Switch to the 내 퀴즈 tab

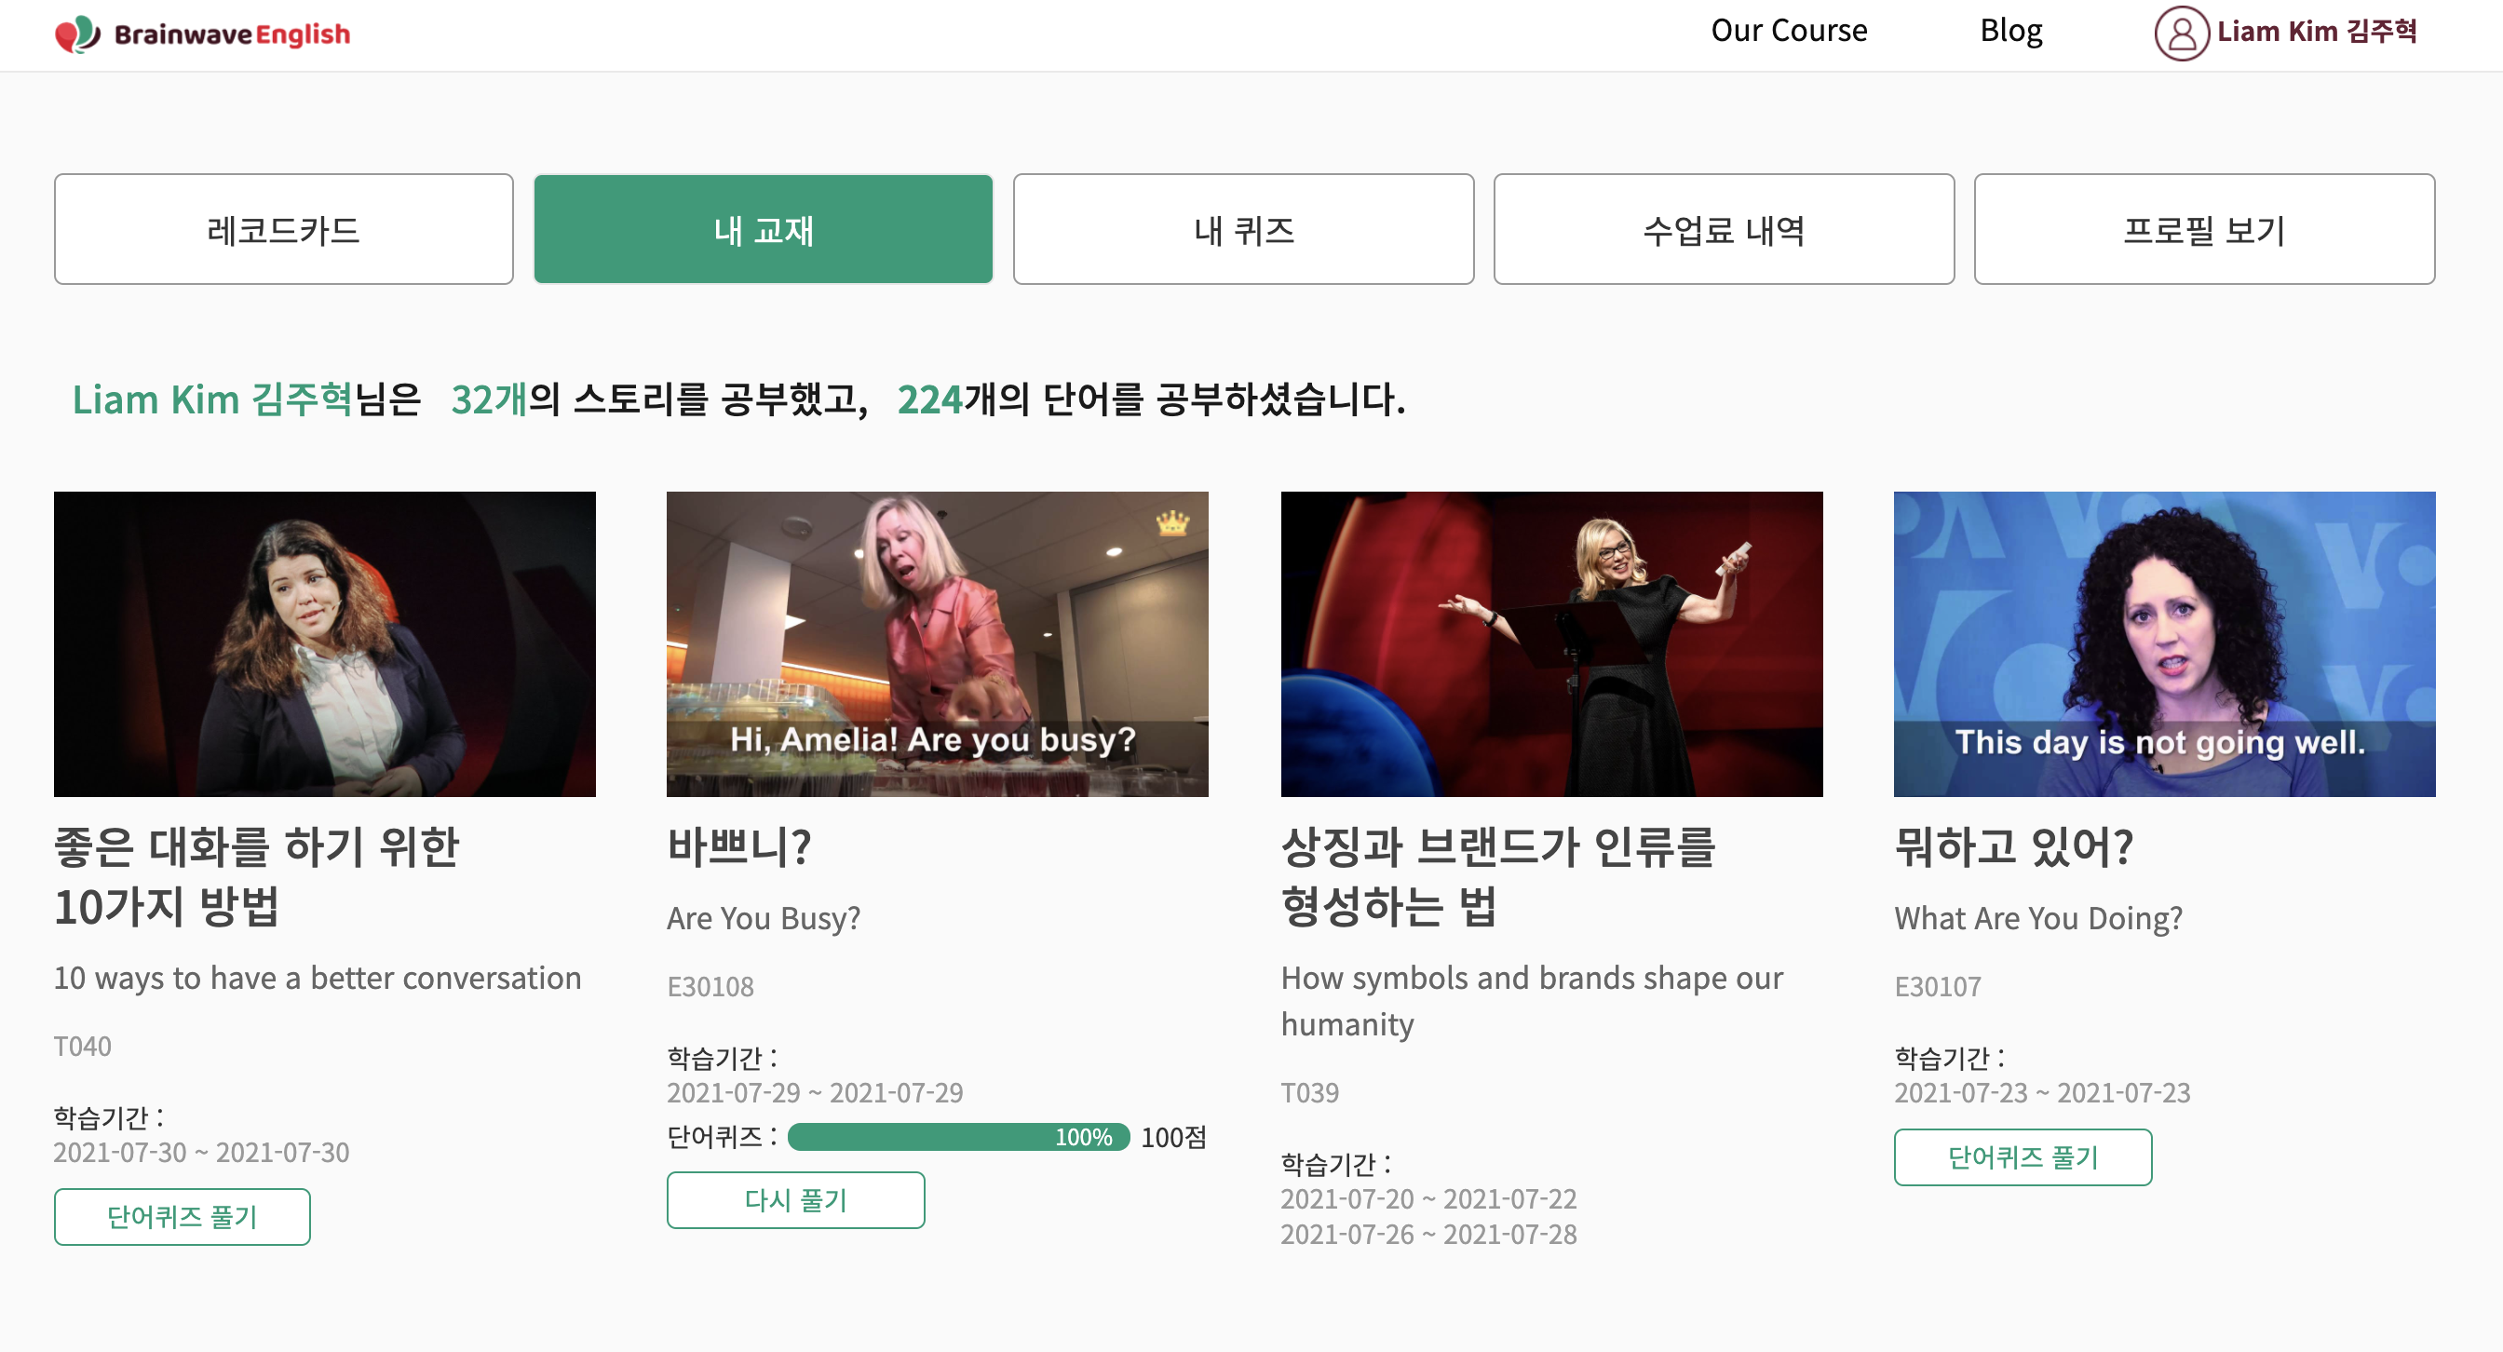point(1243,229)
